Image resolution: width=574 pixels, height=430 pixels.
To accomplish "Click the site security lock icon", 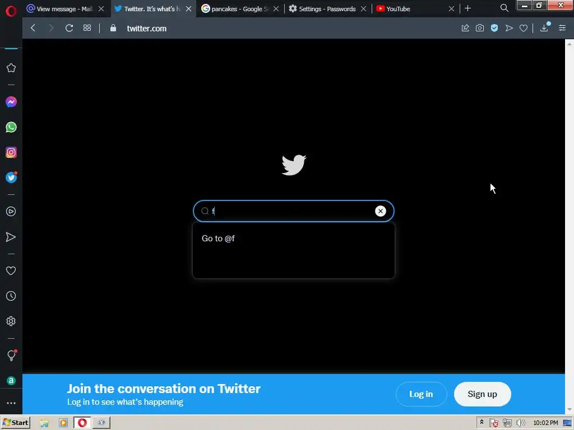I will [113, 28].
